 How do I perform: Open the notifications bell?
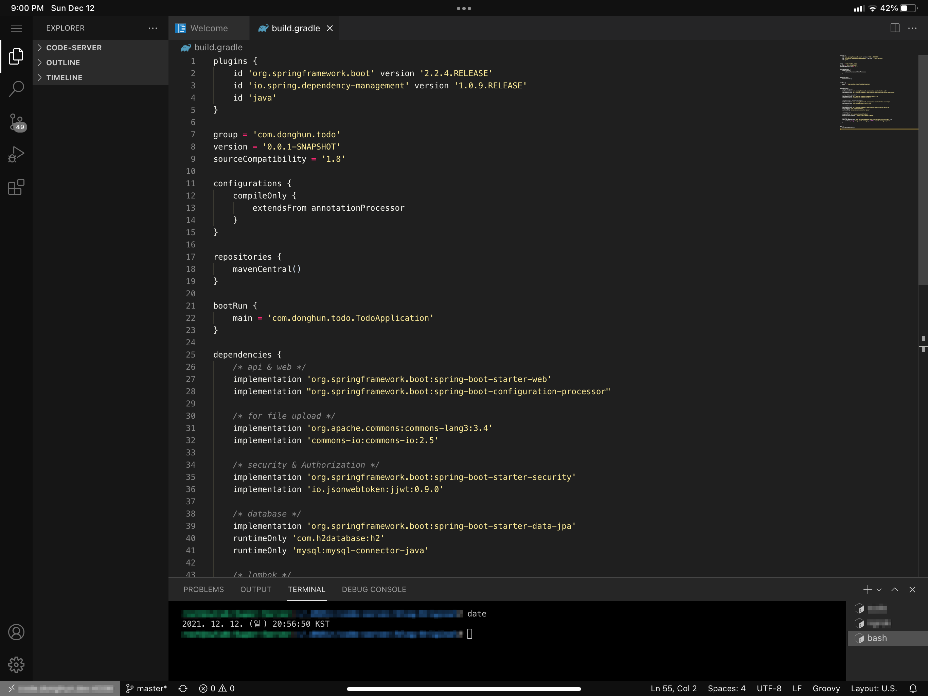[913, 689]
